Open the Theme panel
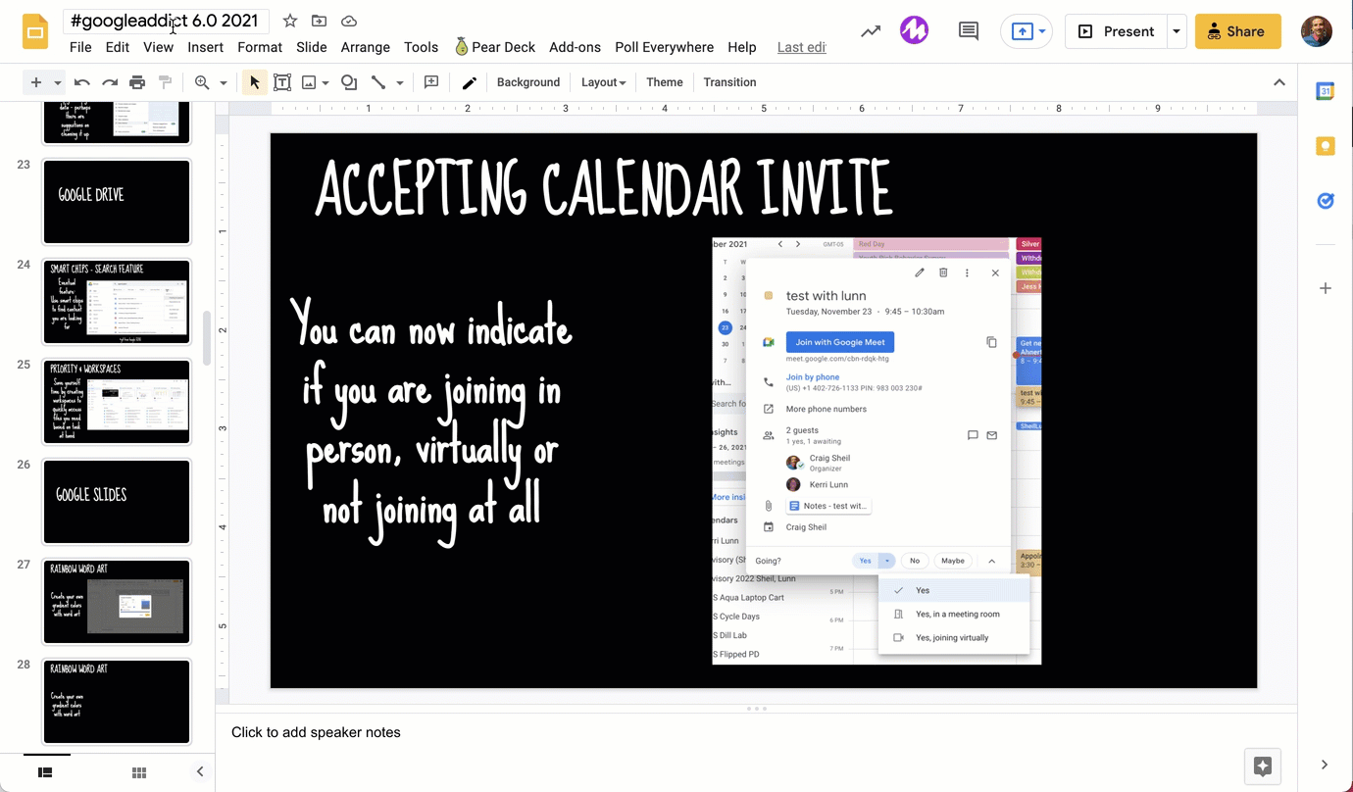The width and height of the screenshot is (1353, 792). click(x=665, y=82)
